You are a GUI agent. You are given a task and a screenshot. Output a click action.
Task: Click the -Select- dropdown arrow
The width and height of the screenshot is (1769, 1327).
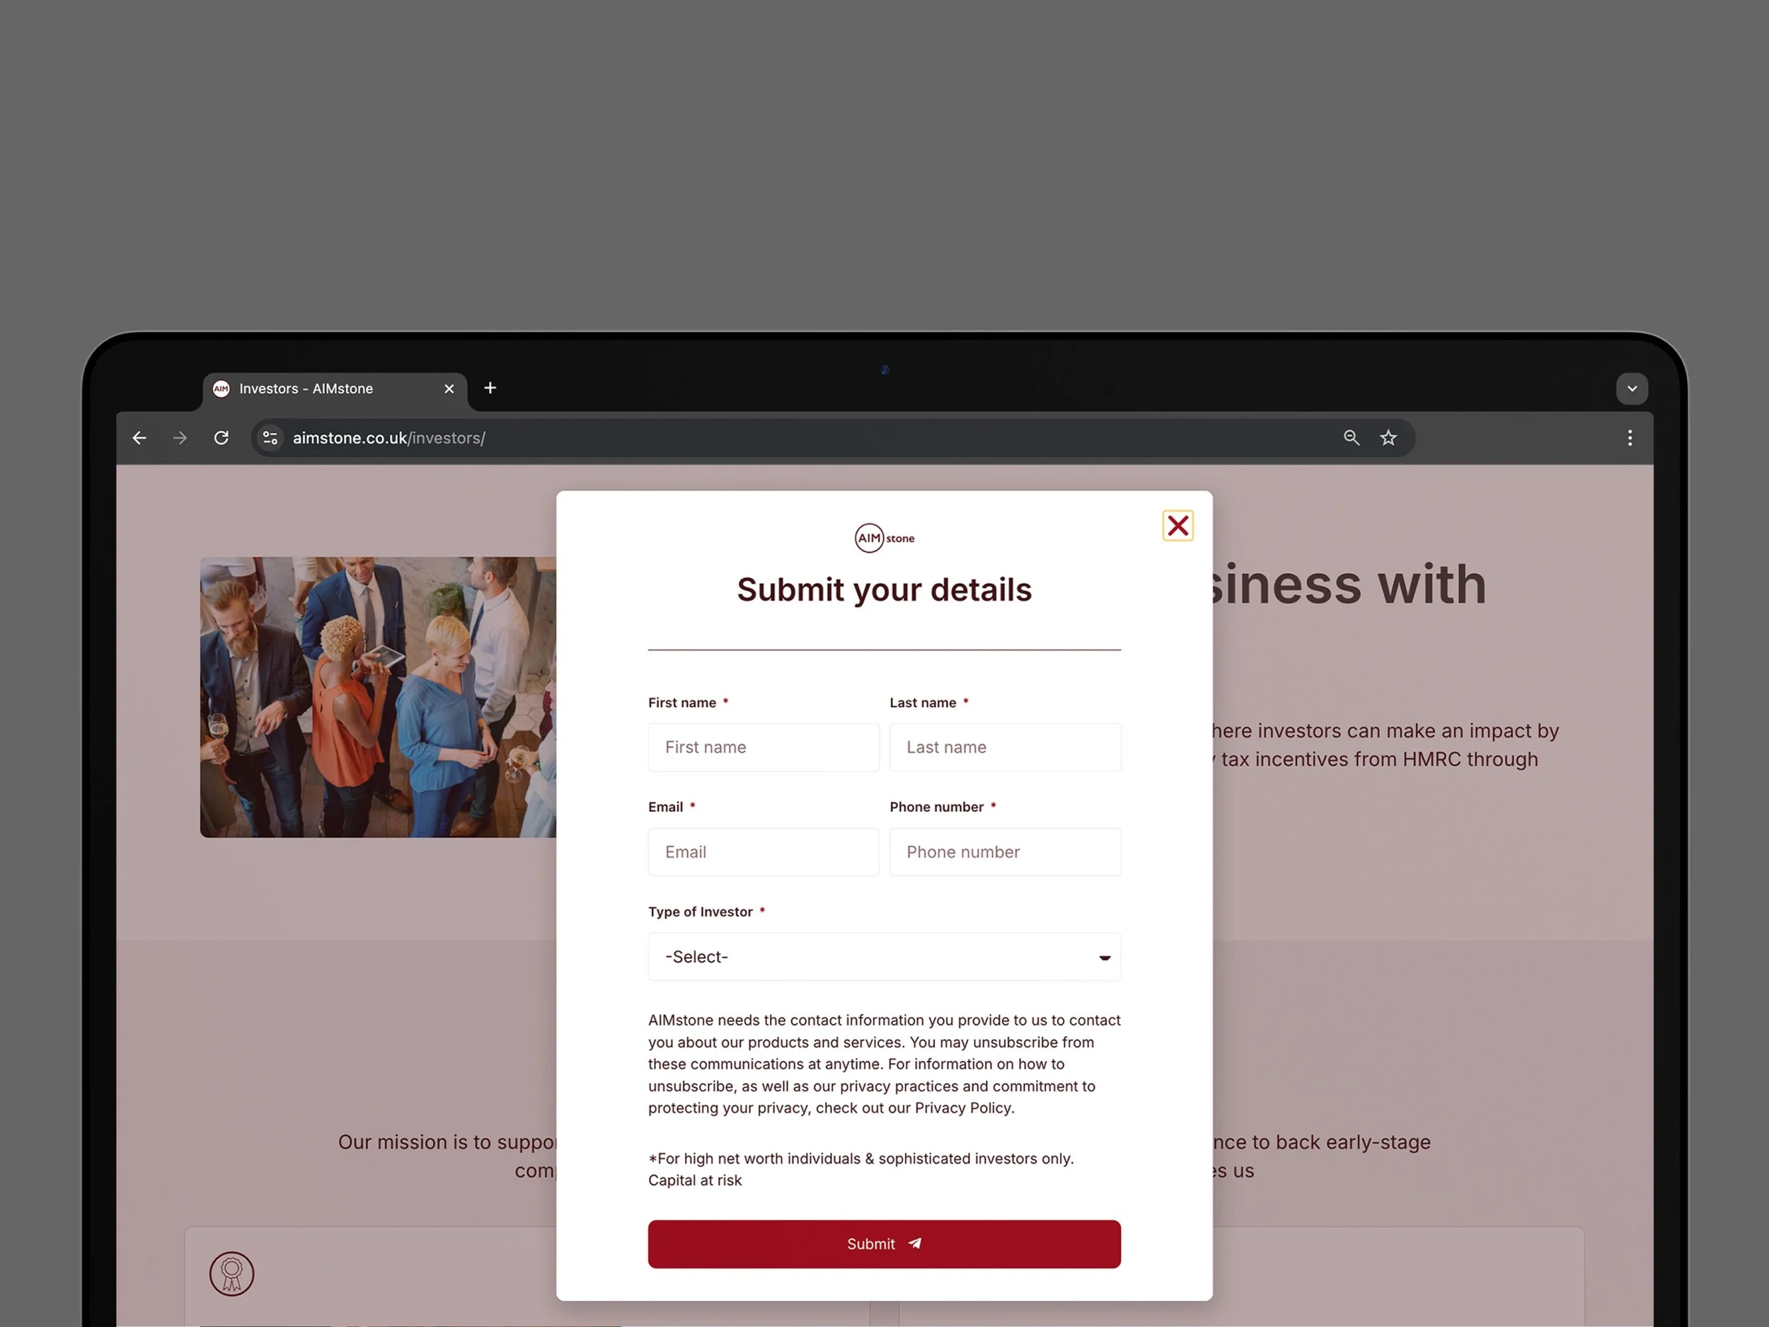click(1105, 957)
